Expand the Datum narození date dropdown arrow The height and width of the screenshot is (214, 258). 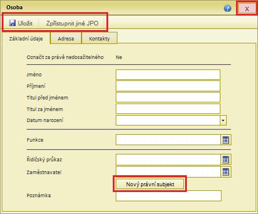tap(223, 120)
